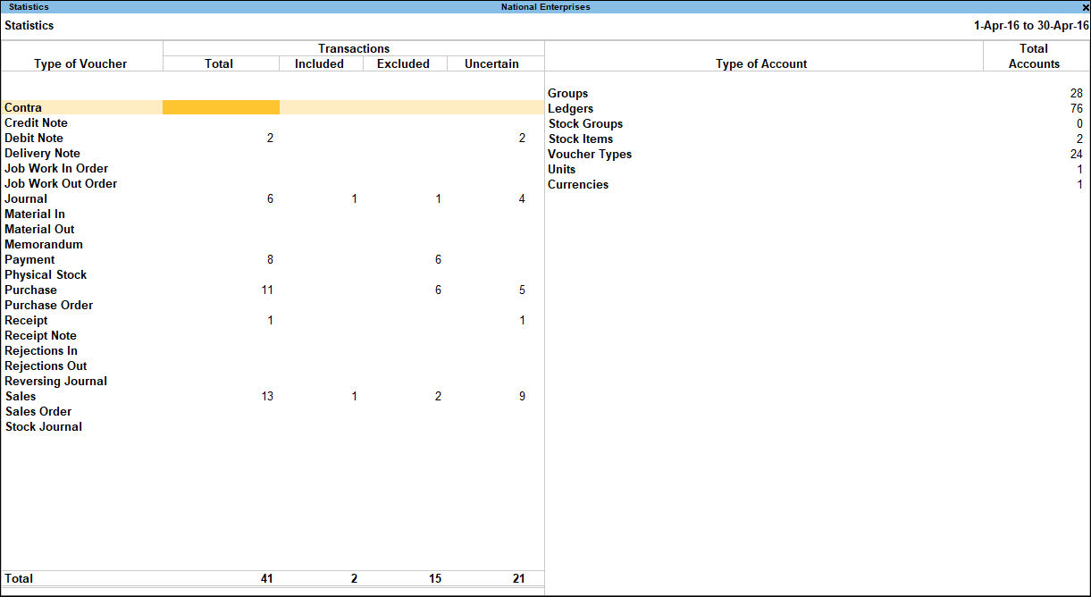Click the National Enterprises company title

[x=545, y=7]
